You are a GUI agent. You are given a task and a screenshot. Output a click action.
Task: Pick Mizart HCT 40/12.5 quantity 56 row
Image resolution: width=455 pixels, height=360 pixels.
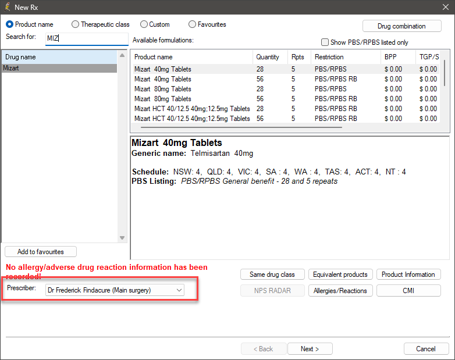click(192, 119)
